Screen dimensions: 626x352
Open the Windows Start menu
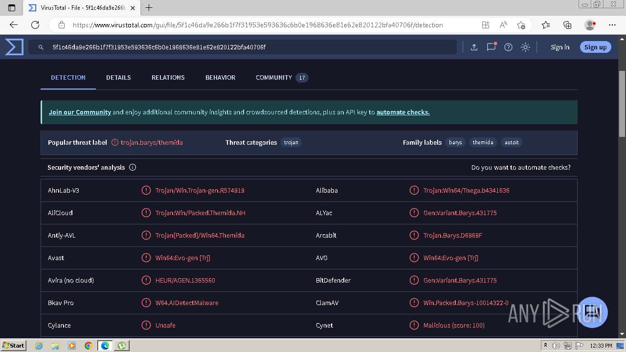13,346
